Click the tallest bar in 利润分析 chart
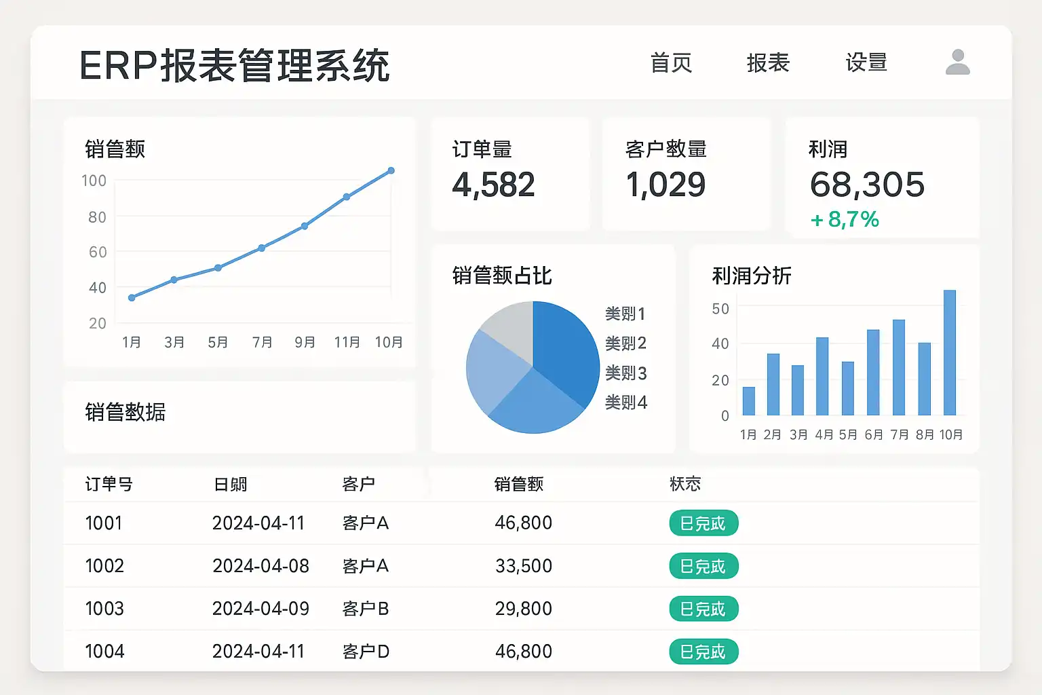 (949, 353)
